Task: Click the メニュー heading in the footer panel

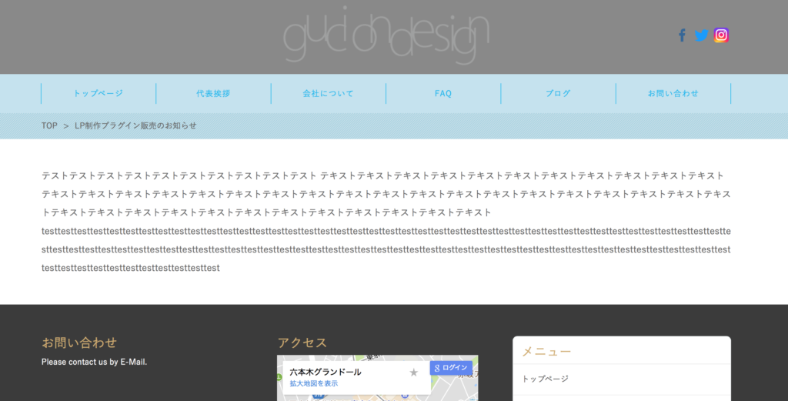Action: point(546,351)
